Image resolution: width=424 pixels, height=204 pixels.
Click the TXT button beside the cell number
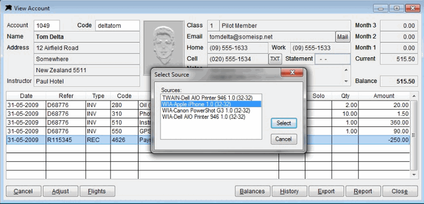[x=275, y=59]
